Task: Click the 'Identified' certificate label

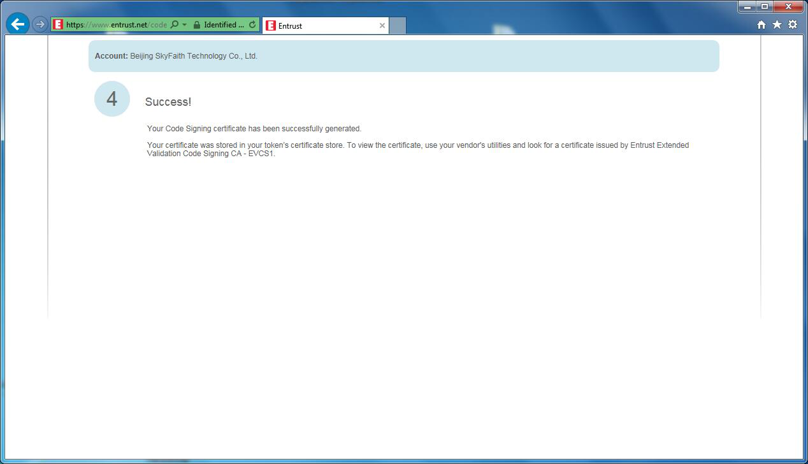Action: [223, 25]
